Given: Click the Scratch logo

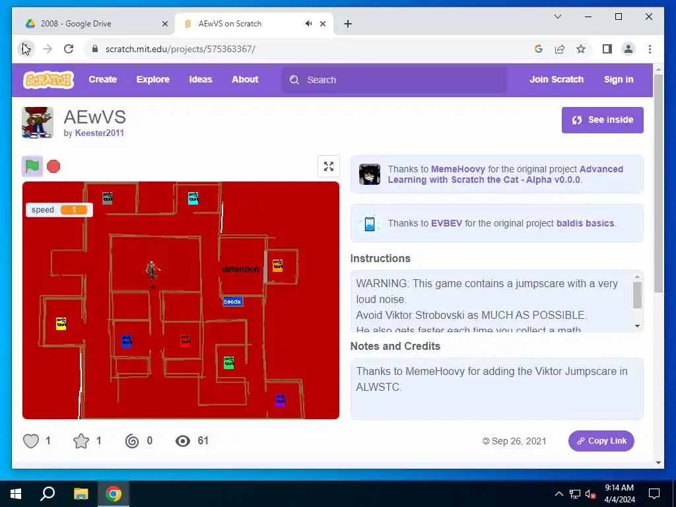Looking at the screenshot, I should click(x=48, y=80).
